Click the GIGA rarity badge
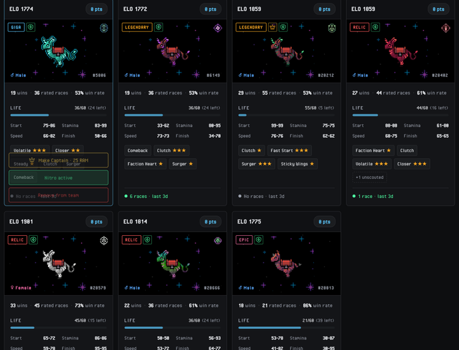This screenshot has height=350, width=459. pos(16,27)
